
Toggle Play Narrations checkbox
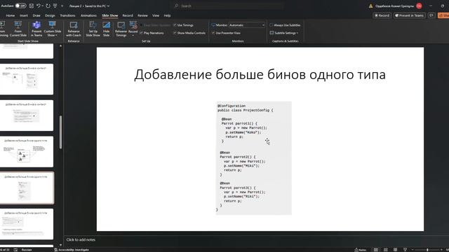[152, 33]
